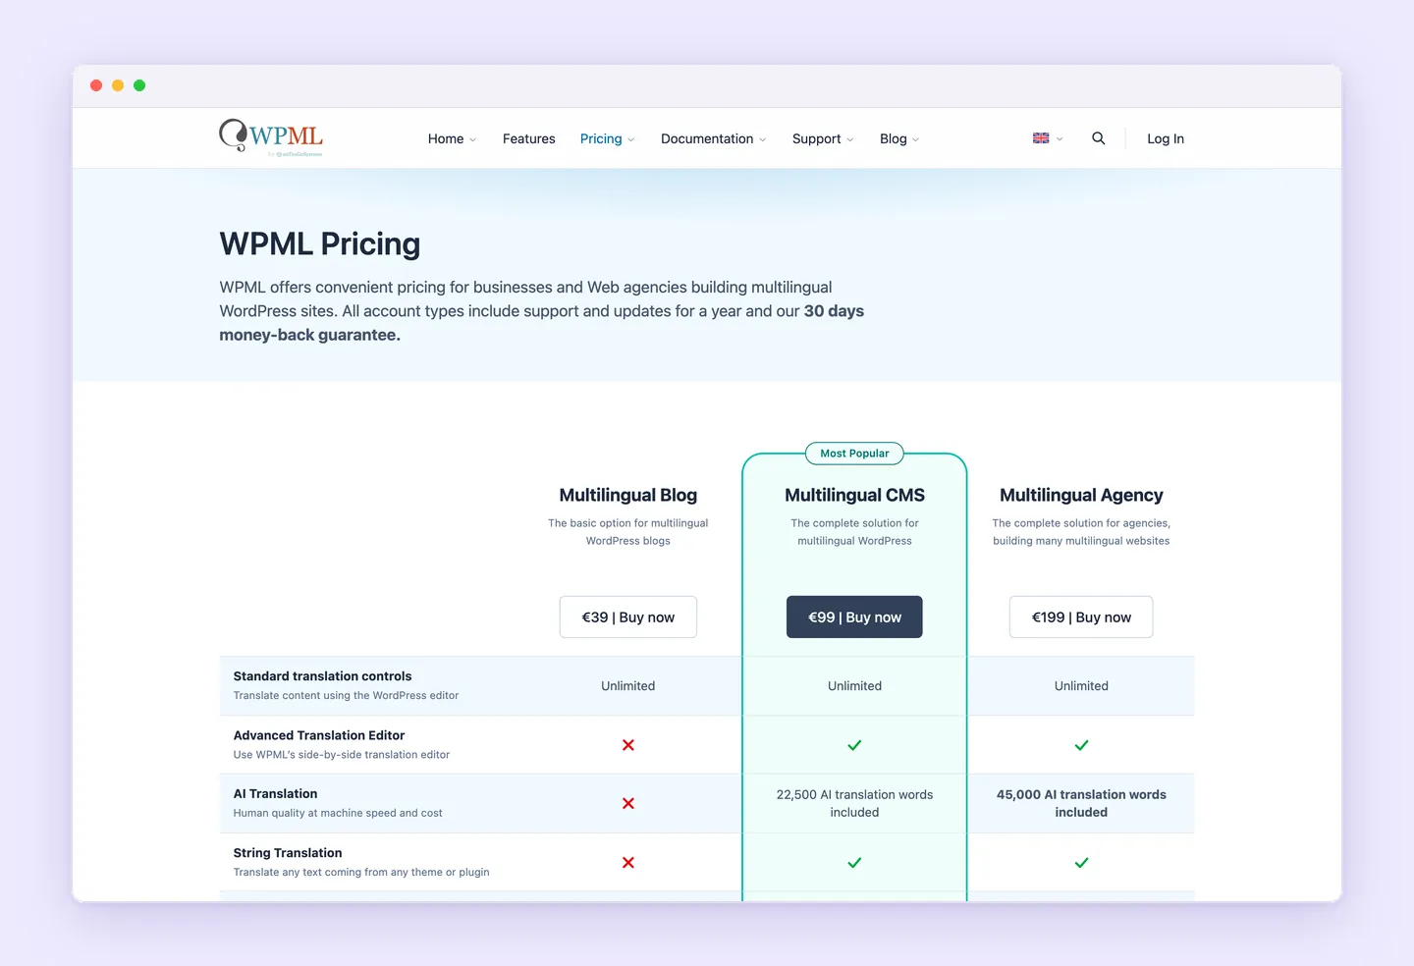Go to the Home menu item

446,138
